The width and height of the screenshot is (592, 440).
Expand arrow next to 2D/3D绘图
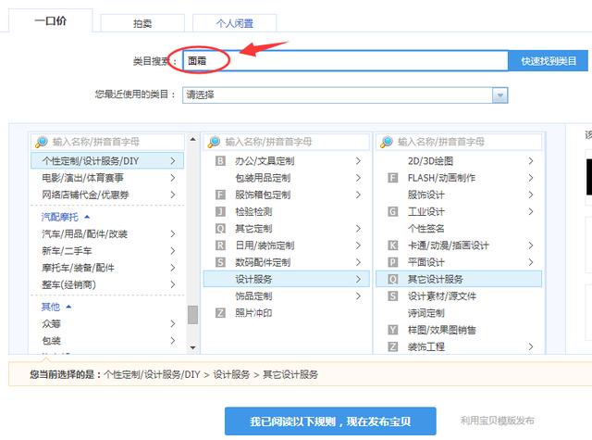click(530, 161)
